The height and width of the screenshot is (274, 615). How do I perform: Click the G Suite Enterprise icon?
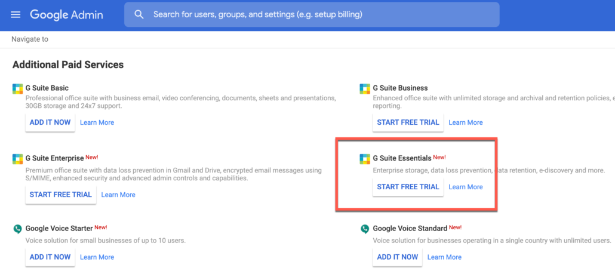click(x=18, y=159)
